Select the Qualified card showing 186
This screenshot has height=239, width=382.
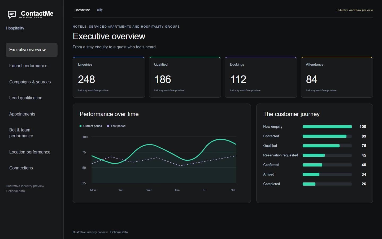coord(185,77)
